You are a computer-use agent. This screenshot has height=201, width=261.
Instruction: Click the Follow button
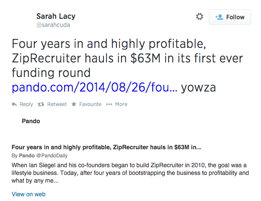pyautogui.click(x=230, y=17)
